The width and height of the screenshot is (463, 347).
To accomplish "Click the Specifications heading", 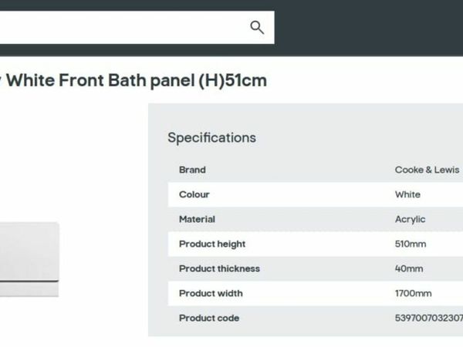I will [211, 137].
